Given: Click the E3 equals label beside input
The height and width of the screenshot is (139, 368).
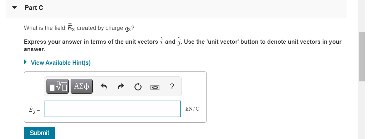Looking at the screenshot, I should (34, 109).
